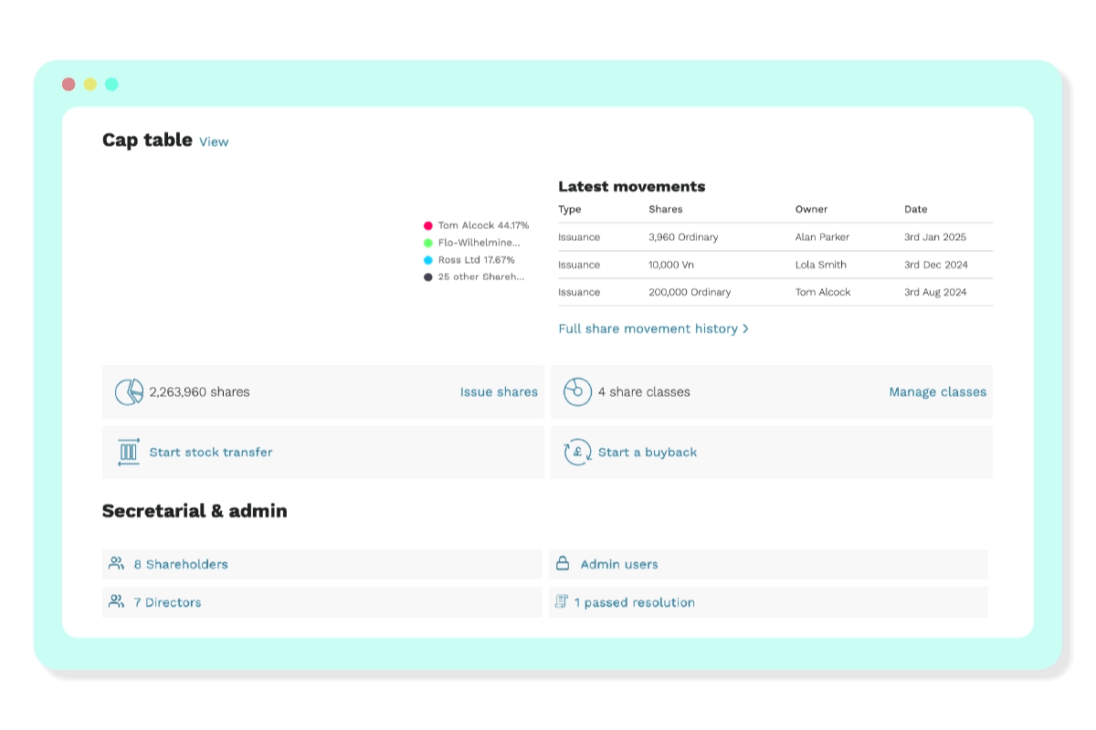Open 8 Shareholders link
Screen dimensions: 1096x730
[x=181, y=564]
